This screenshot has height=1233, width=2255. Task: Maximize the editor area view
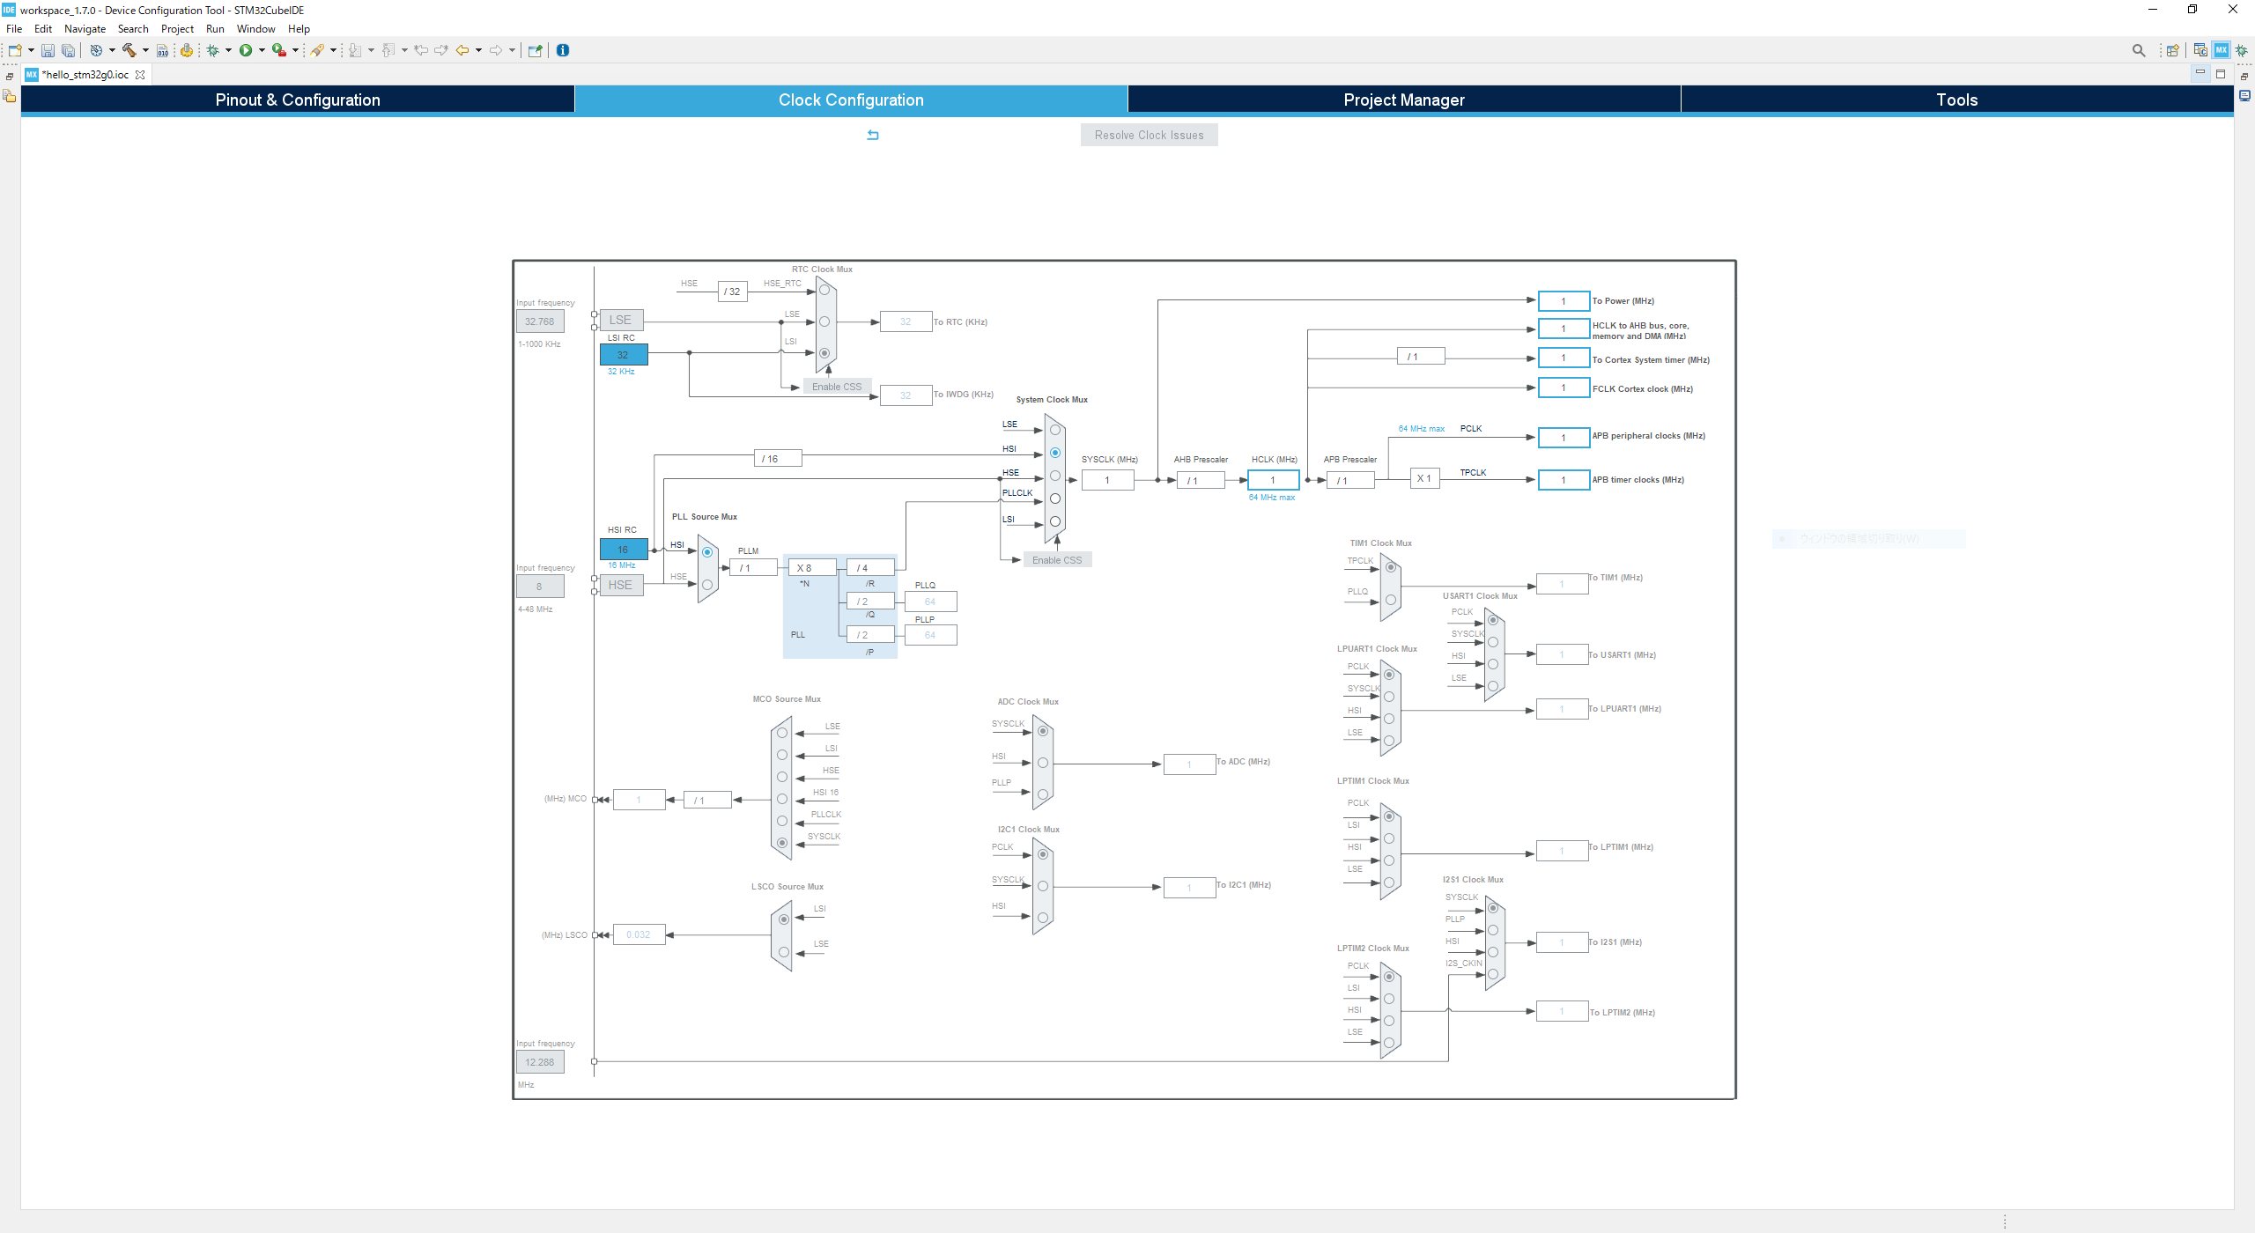click(x=2221, y=73)
